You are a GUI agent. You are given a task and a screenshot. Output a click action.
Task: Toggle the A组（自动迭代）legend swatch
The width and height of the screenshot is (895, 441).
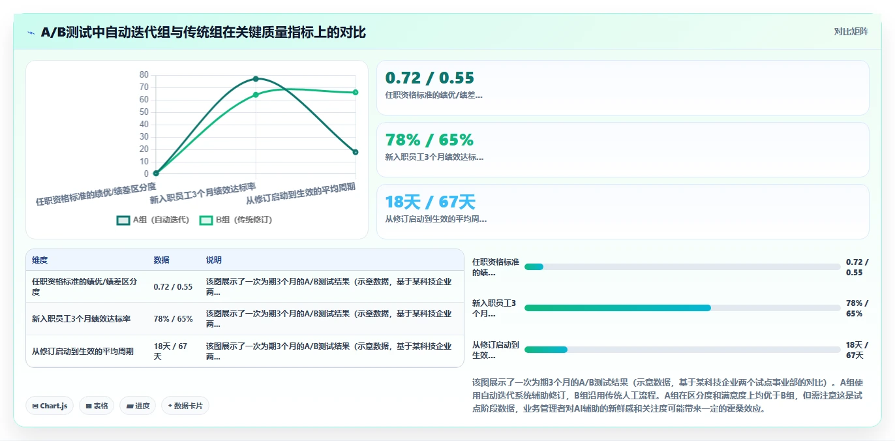pos(123,220)
